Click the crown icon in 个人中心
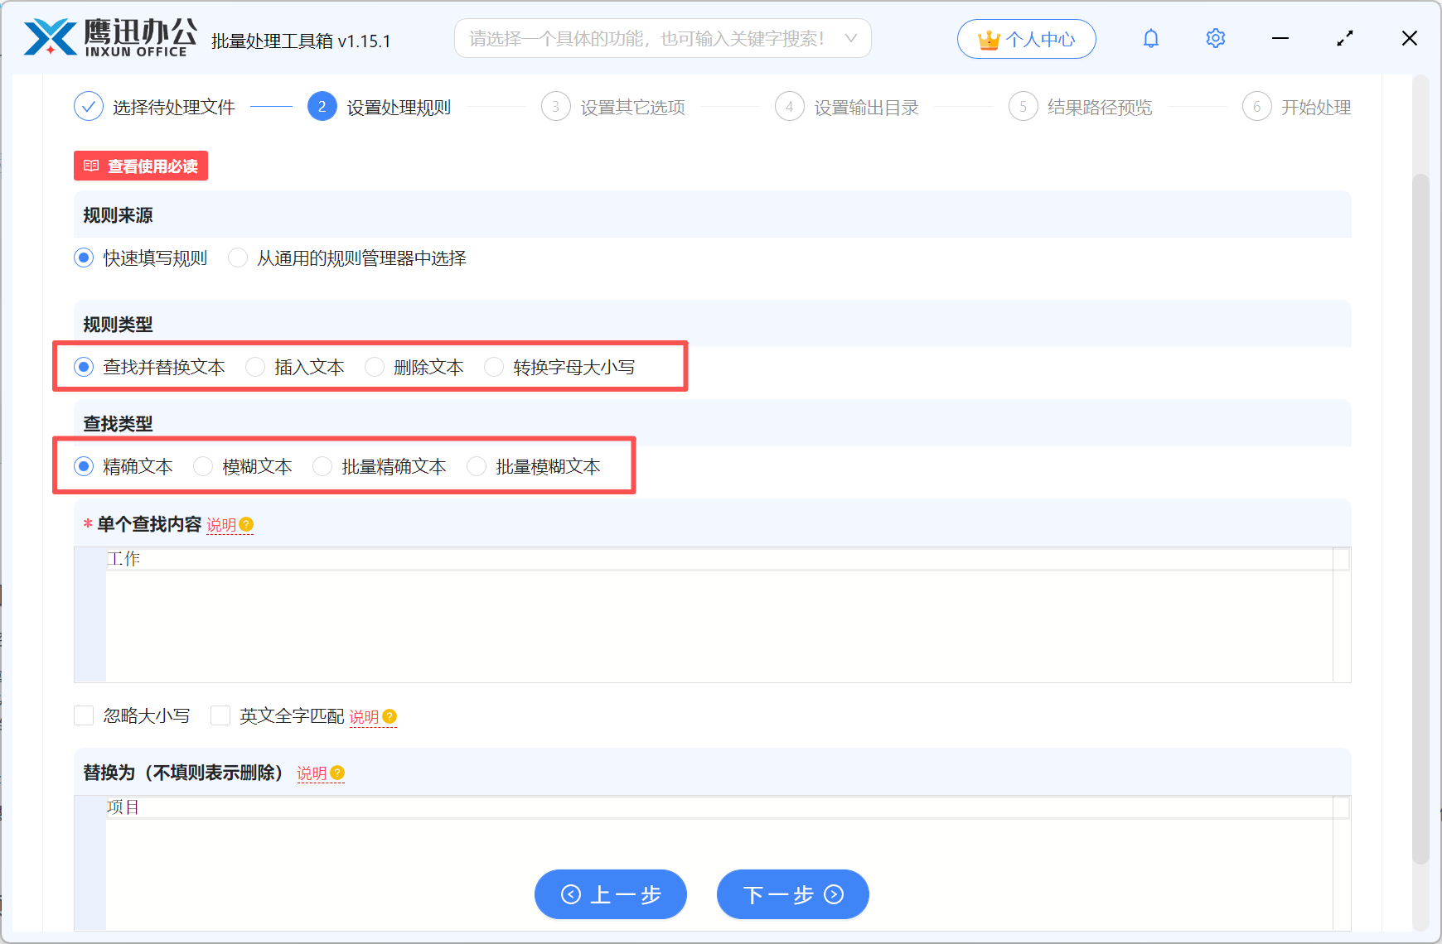 (990, 40)
